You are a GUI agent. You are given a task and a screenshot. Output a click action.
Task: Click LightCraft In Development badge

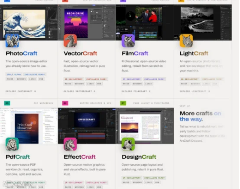tap(190, 79)
